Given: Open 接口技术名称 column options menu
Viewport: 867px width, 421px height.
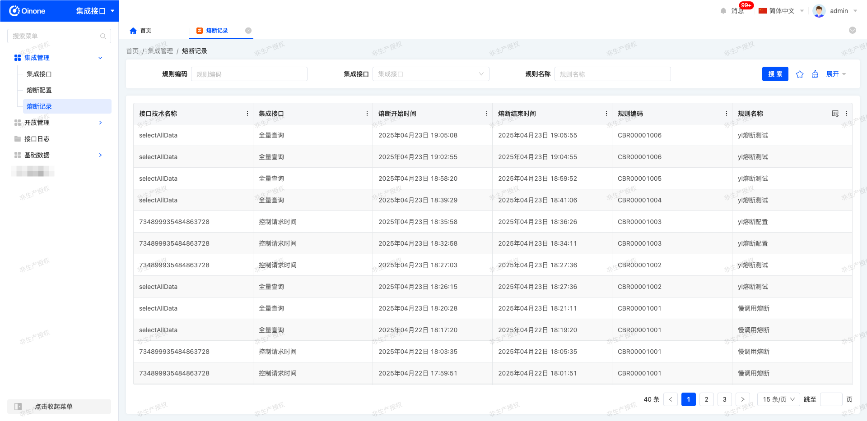Looking at the screenshot, I should (247, 114).
